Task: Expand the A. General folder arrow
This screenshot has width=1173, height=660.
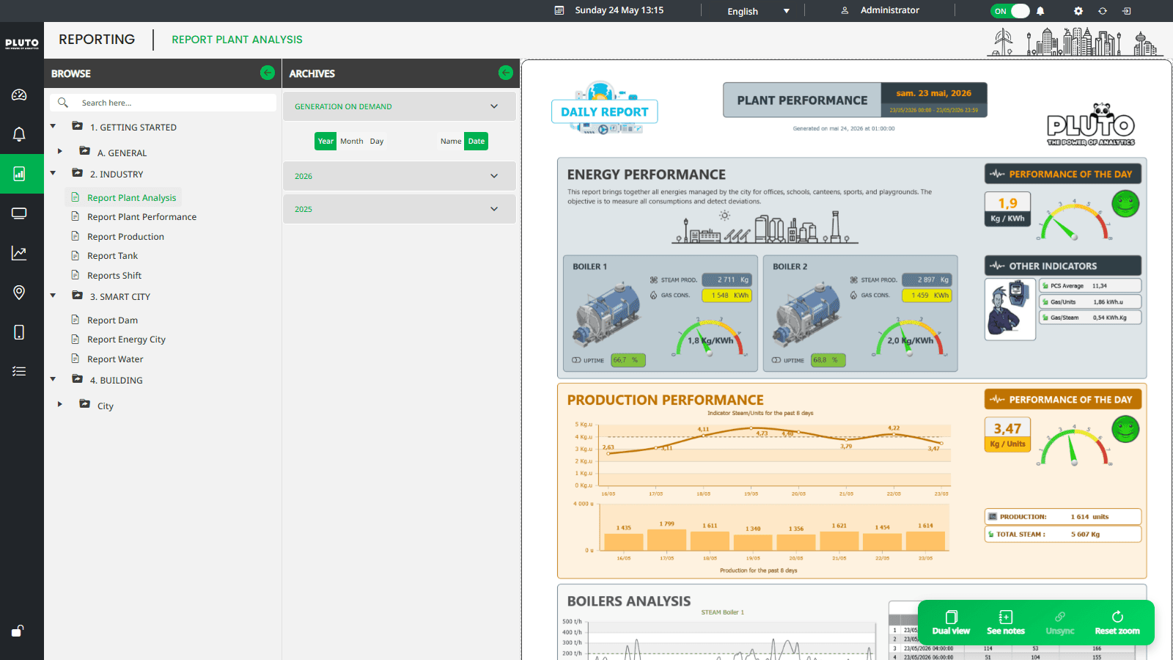Action: tap(60, 151)
